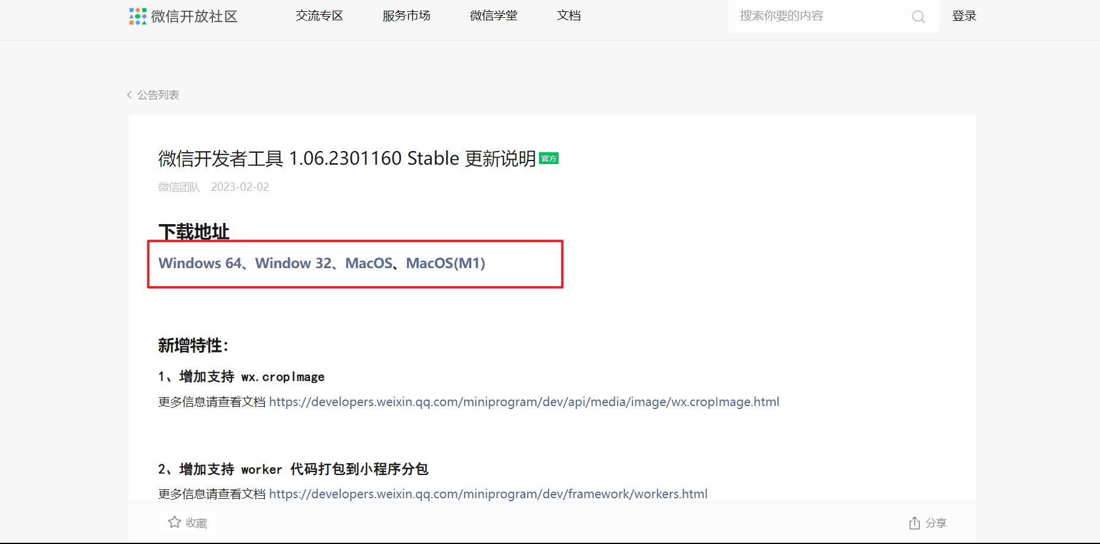Open the 文档 menu
Image resolution: width=1100 pixels, height=544 pixels.
[x=569, y=16]
